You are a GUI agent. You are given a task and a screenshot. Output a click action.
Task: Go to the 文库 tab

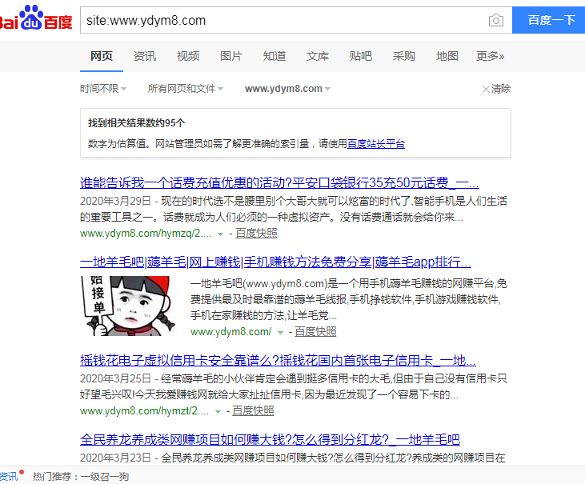click(x=318, y=56)
